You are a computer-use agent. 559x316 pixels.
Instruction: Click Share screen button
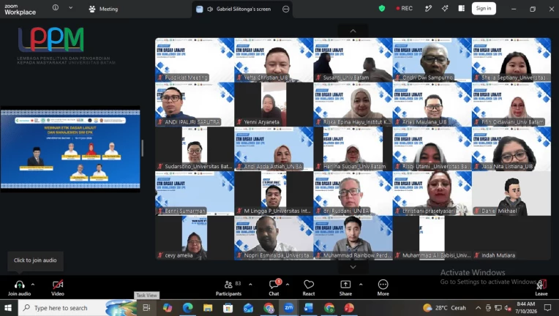(345, 287)
